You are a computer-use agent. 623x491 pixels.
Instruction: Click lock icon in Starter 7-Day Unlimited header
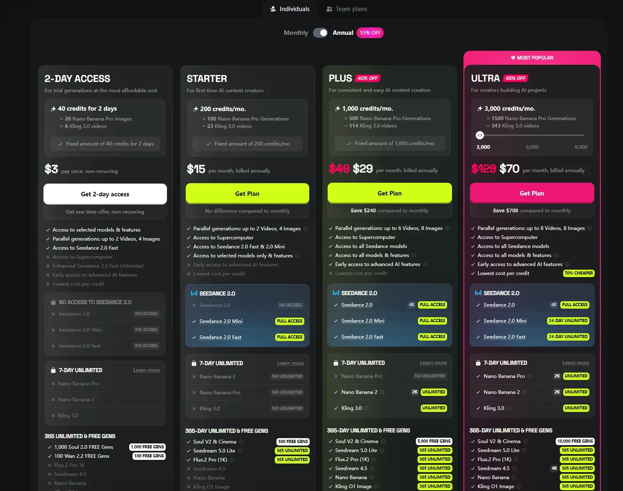pyautogui.click(x=194, y=363)
